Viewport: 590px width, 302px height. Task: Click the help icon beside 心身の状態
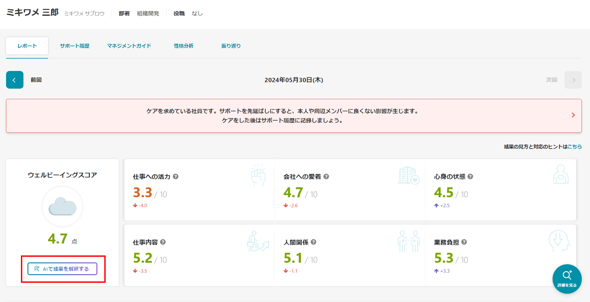coord(470,176)
